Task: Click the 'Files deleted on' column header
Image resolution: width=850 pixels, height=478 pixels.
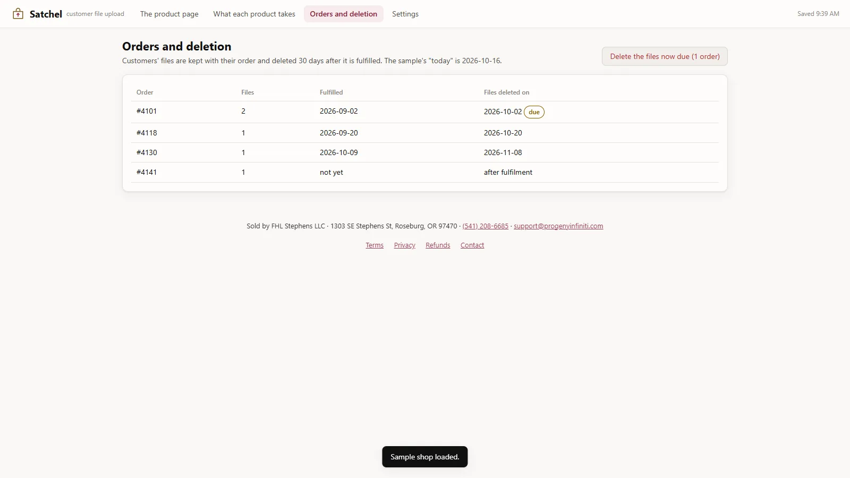Action: pos(506,92)
